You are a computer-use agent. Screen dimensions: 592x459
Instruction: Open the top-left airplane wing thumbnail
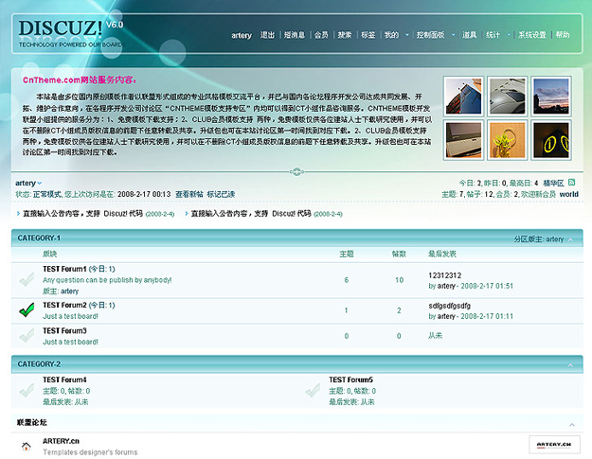click(464, 96)
